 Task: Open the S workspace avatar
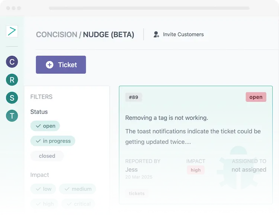(x=12, y=98)
